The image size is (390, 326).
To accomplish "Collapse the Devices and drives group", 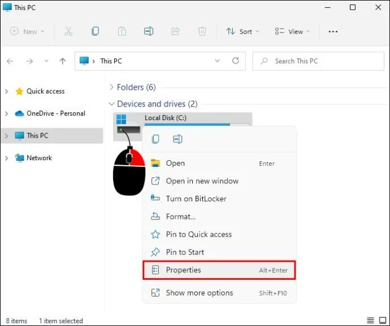I will click(111, 104).
